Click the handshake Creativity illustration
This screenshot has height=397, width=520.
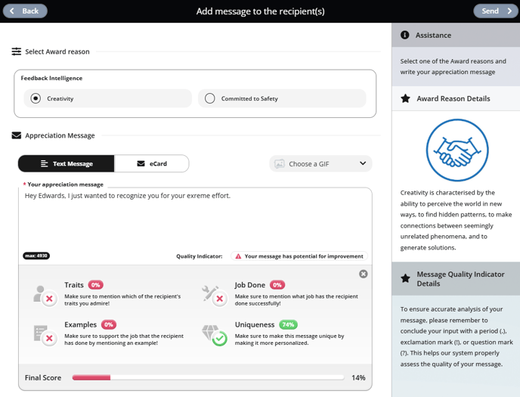pos(457,150)
